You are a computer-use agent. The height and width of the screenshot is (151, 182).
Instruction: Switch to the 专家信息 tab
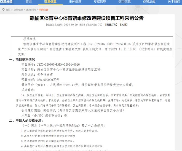coord(100,1)
